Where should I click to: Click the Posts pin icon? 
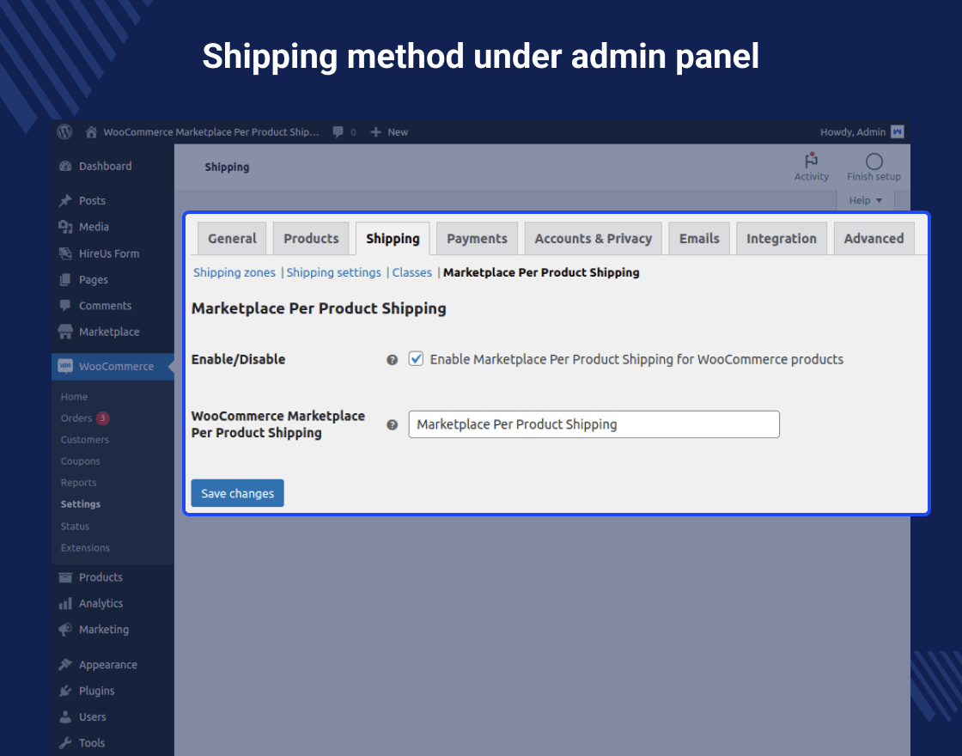coord(65,201)
